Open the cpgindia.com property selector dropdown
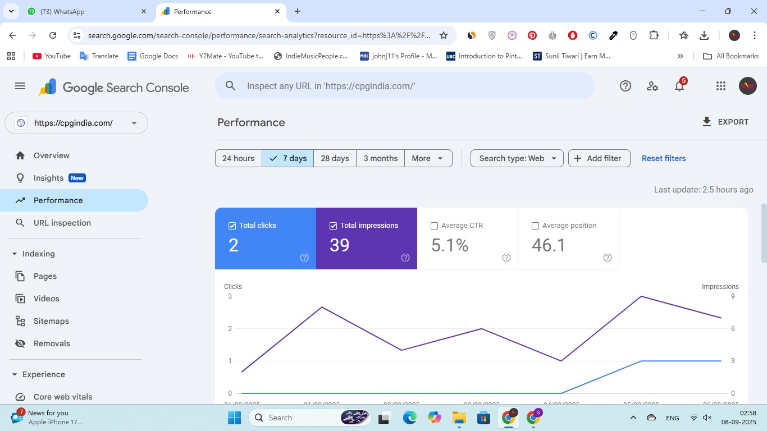The height and width of the screenshot is (431, 767). [76, 123]
